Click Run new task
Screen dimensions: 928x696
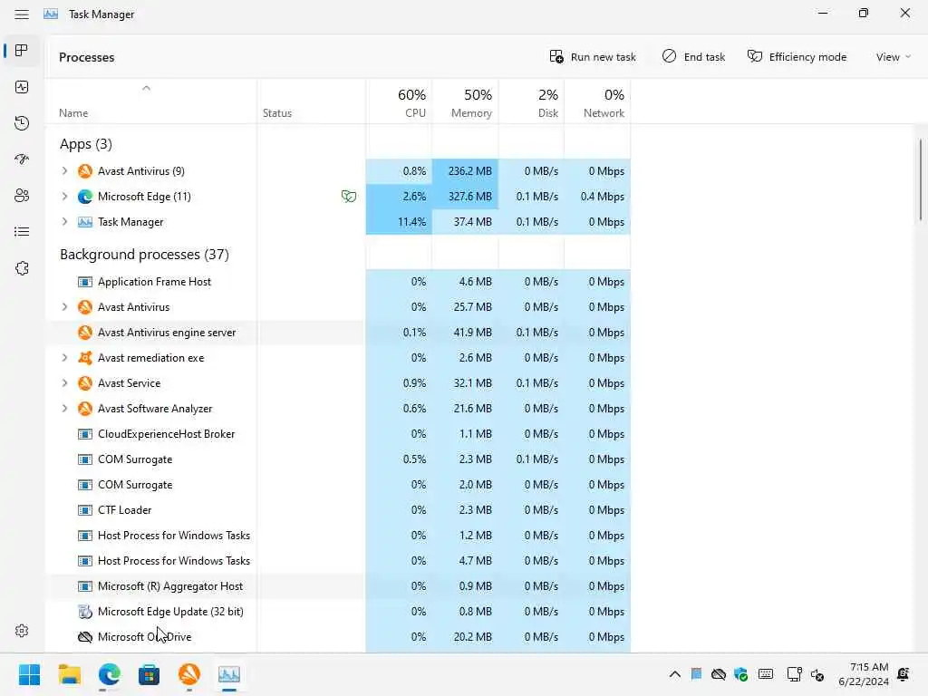593,57
